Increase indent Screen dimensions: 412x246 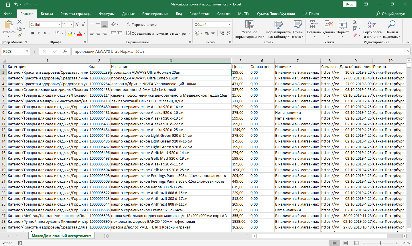[x=120, y=33]
